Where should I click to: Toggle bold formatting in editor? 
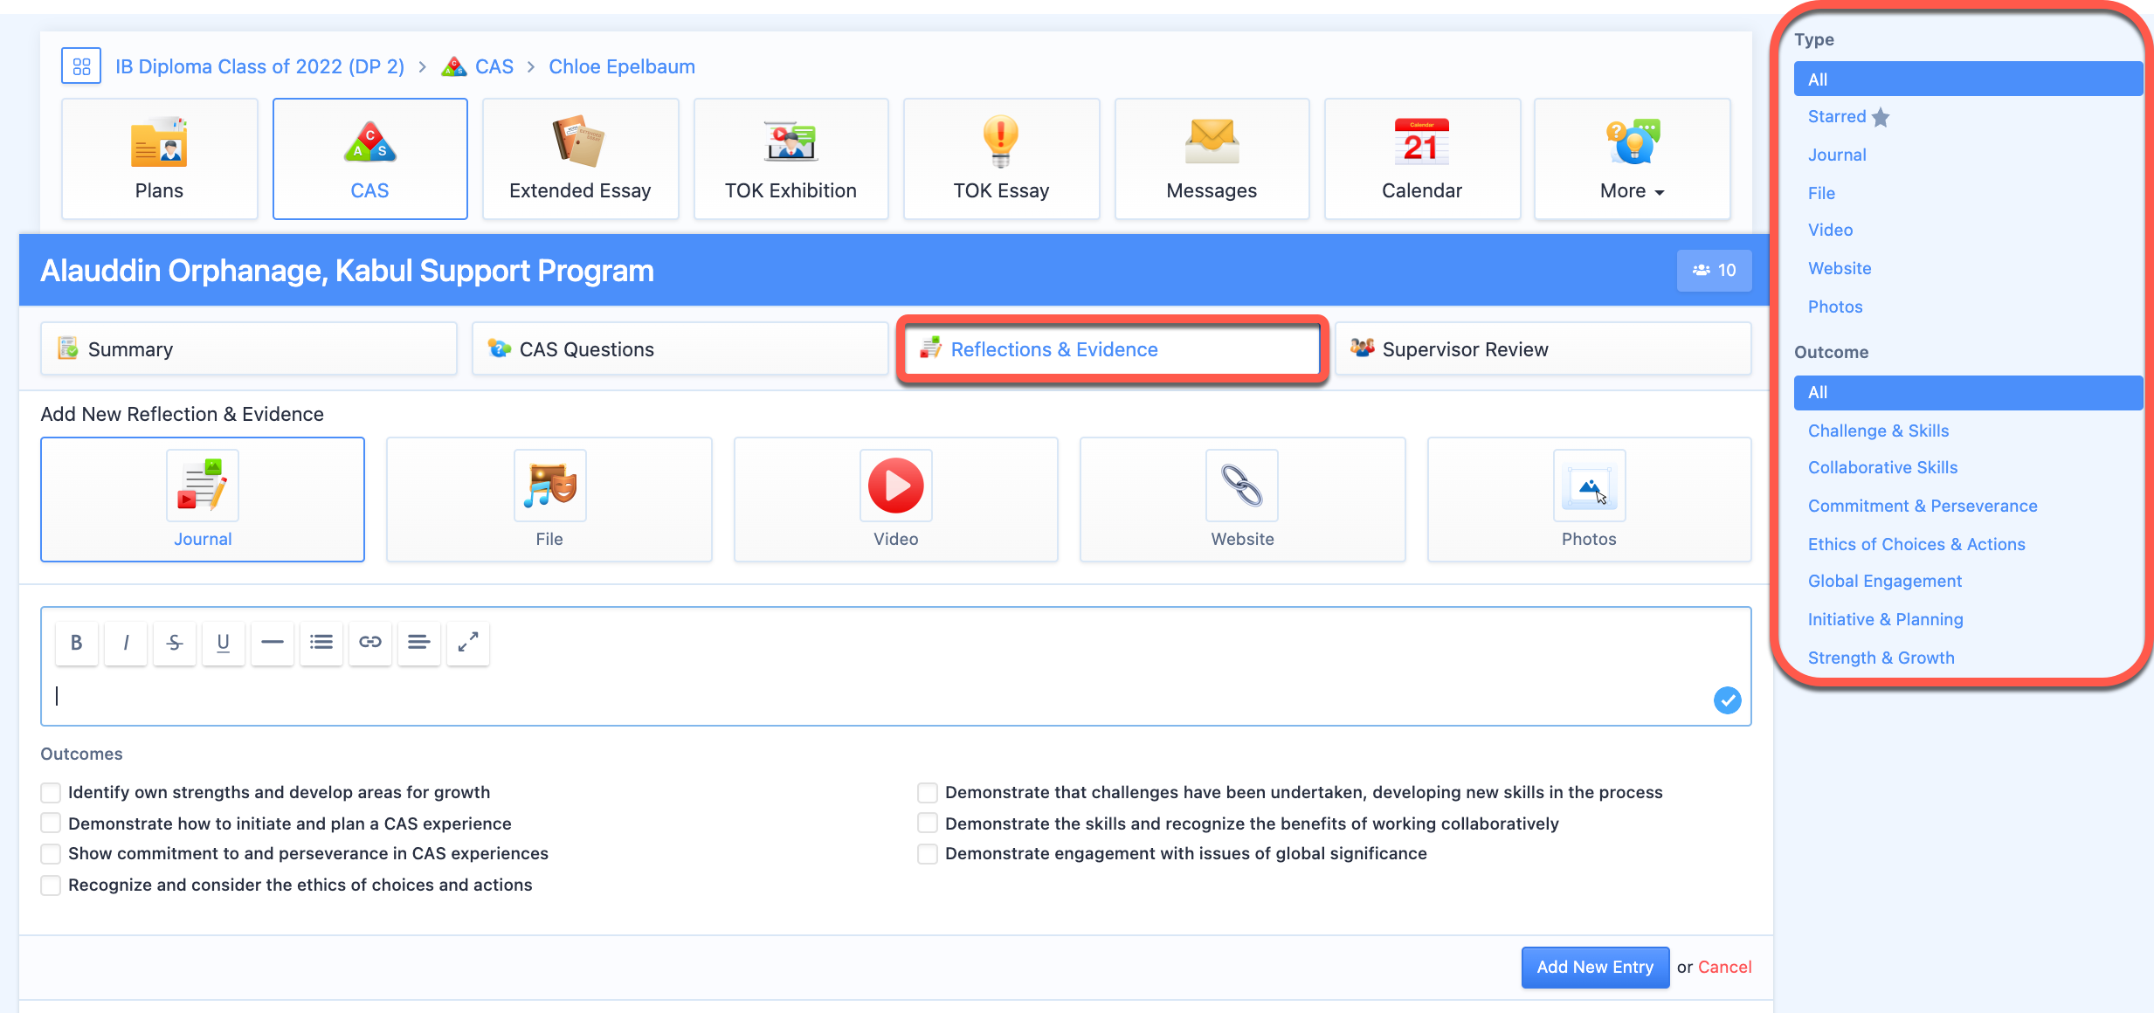coord(77,643)
